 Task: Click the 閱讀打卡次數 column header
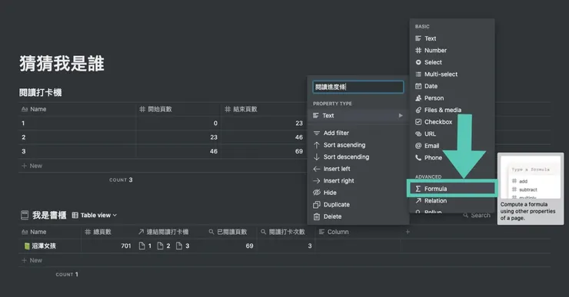pyautogui.click(x=283, y=232)
